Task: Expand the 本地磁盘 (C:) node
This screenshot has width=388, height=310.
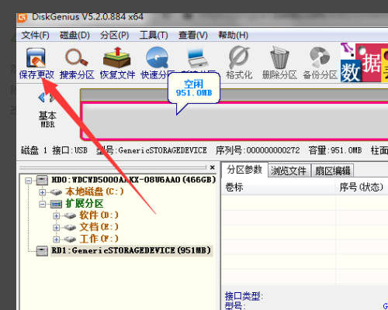Action: click(43, 192)
